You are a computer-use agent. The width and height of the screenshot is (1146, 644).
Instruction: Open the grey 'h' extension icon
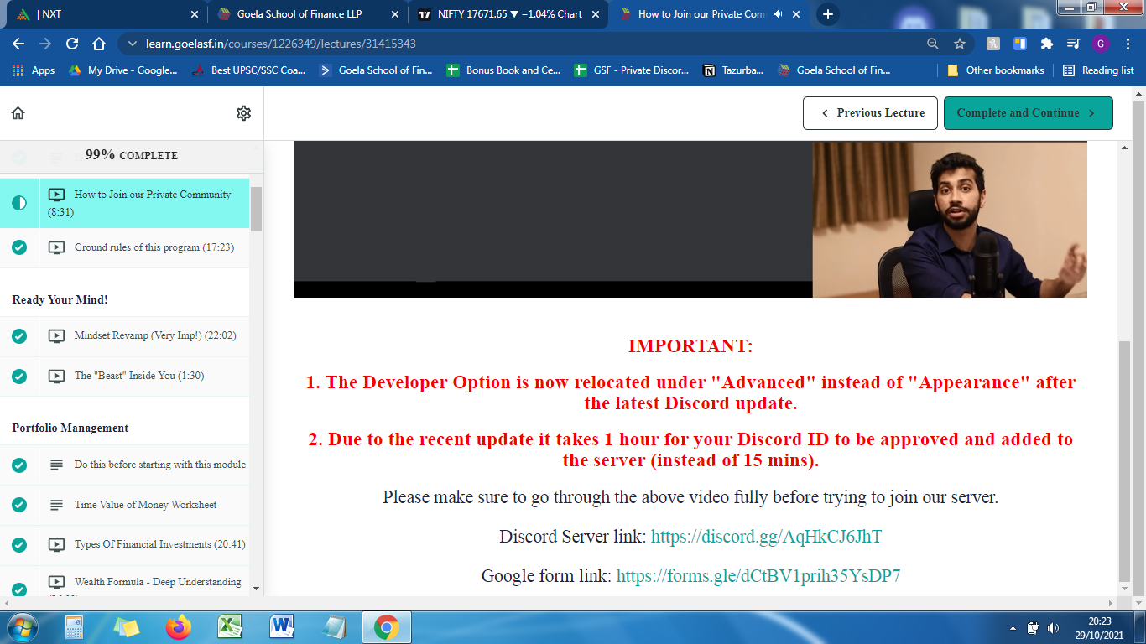(993, 44)
